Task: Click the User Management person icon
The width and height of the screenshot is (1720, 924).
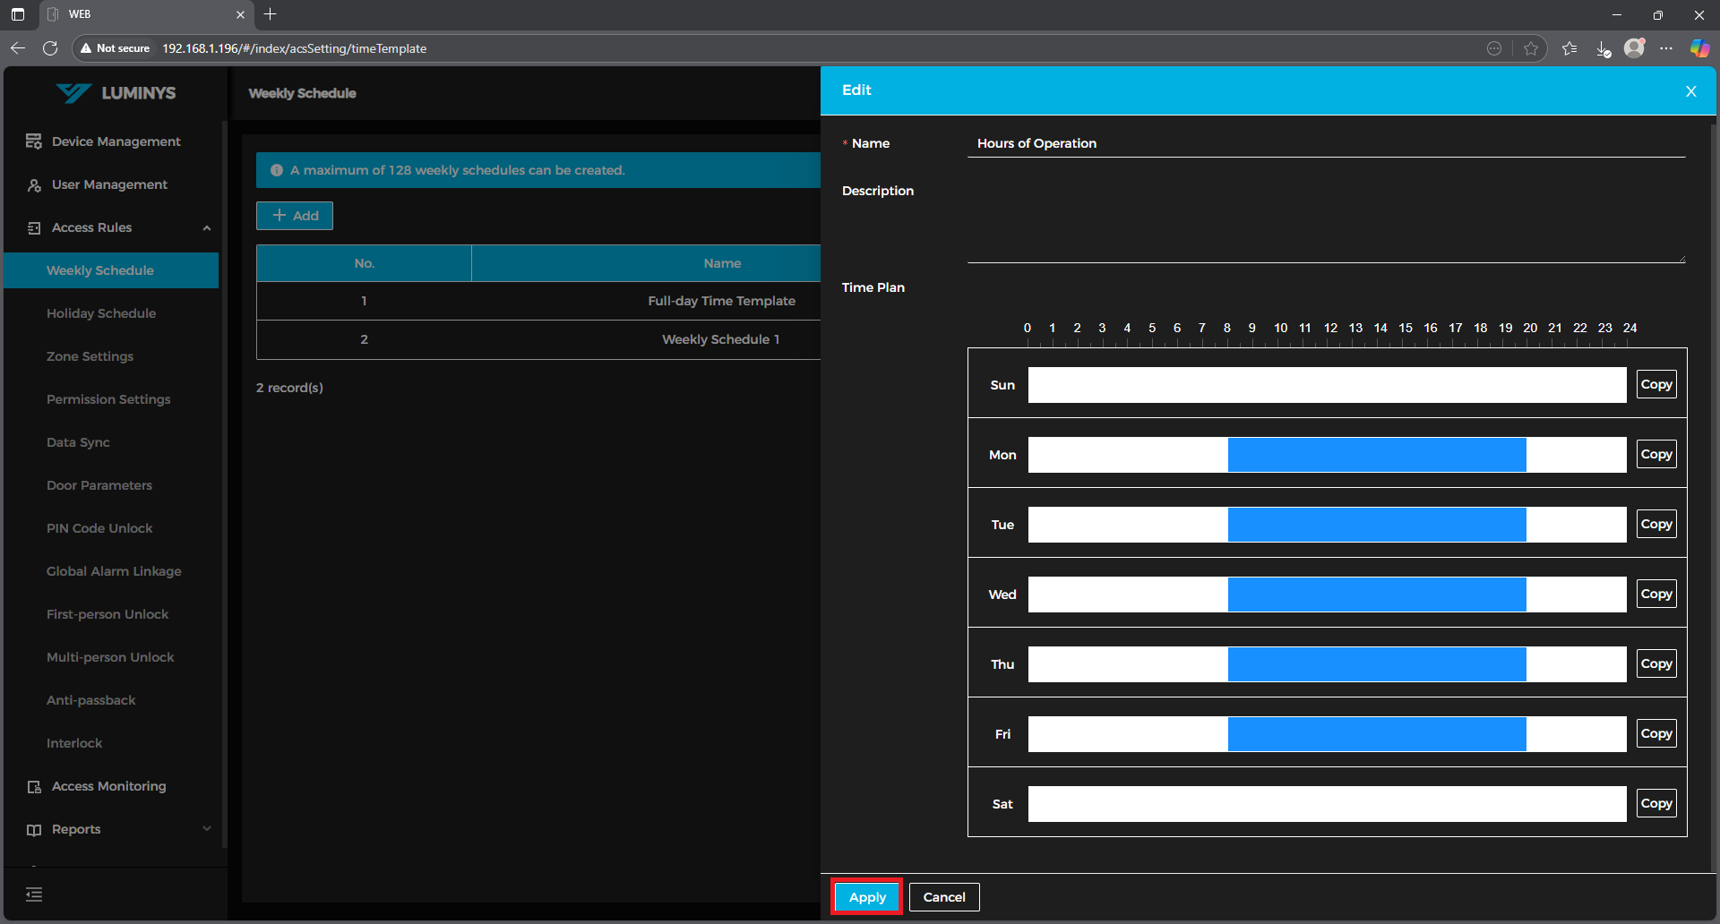Action: pyautogui.click(x=34, y=184)
